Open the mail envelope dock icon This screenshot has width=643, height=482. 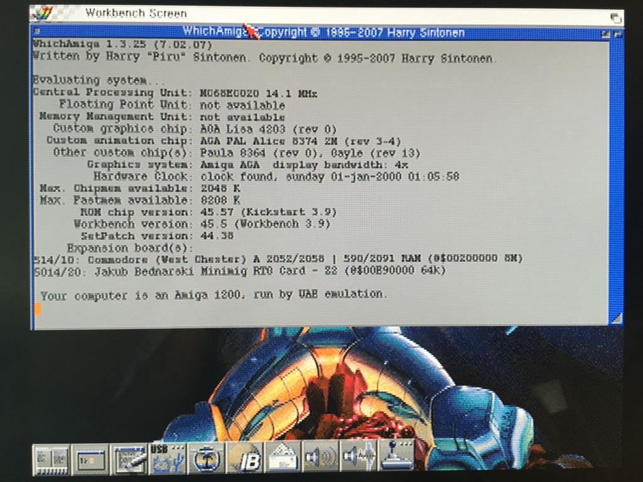283,458
